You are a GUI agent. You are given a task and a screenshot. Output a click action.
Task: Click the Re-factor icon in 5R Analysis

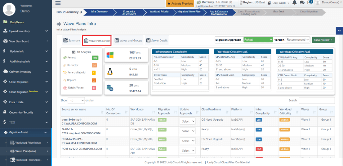(65, 65)
